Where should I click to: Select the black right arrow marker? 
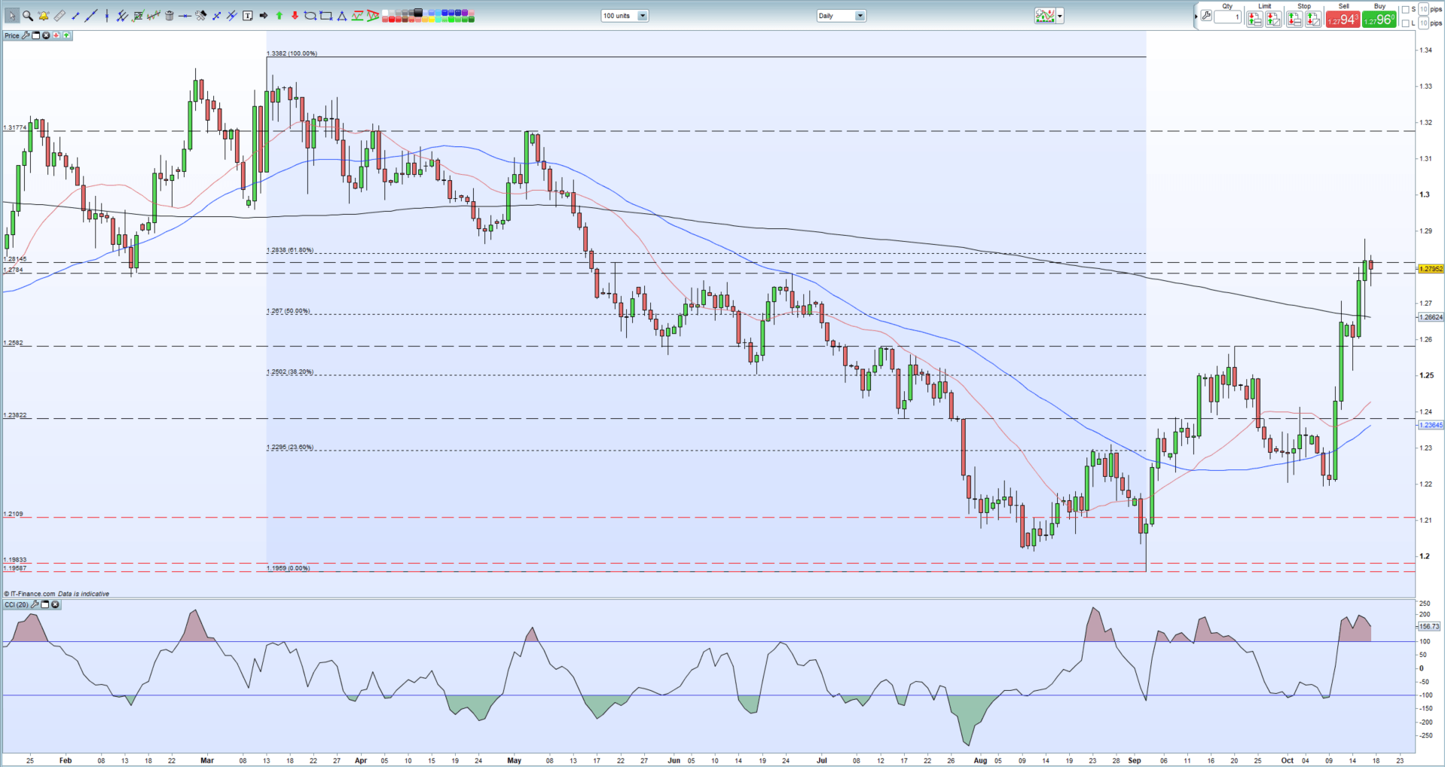pyautogui.click(x=263, y=16)
